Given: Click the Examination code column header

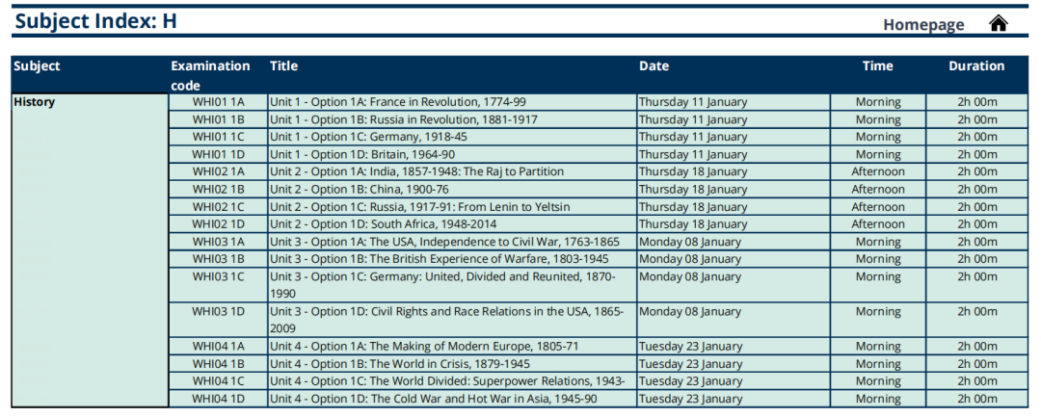Looking at the screenshot, I should point(210,75).
